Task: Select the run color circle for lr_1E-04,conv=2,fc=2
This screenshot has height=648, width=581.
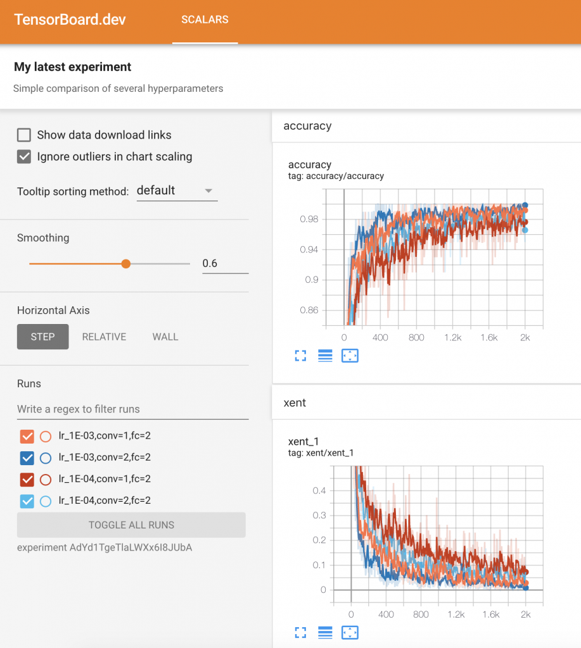Action: [x=44, y=501]
